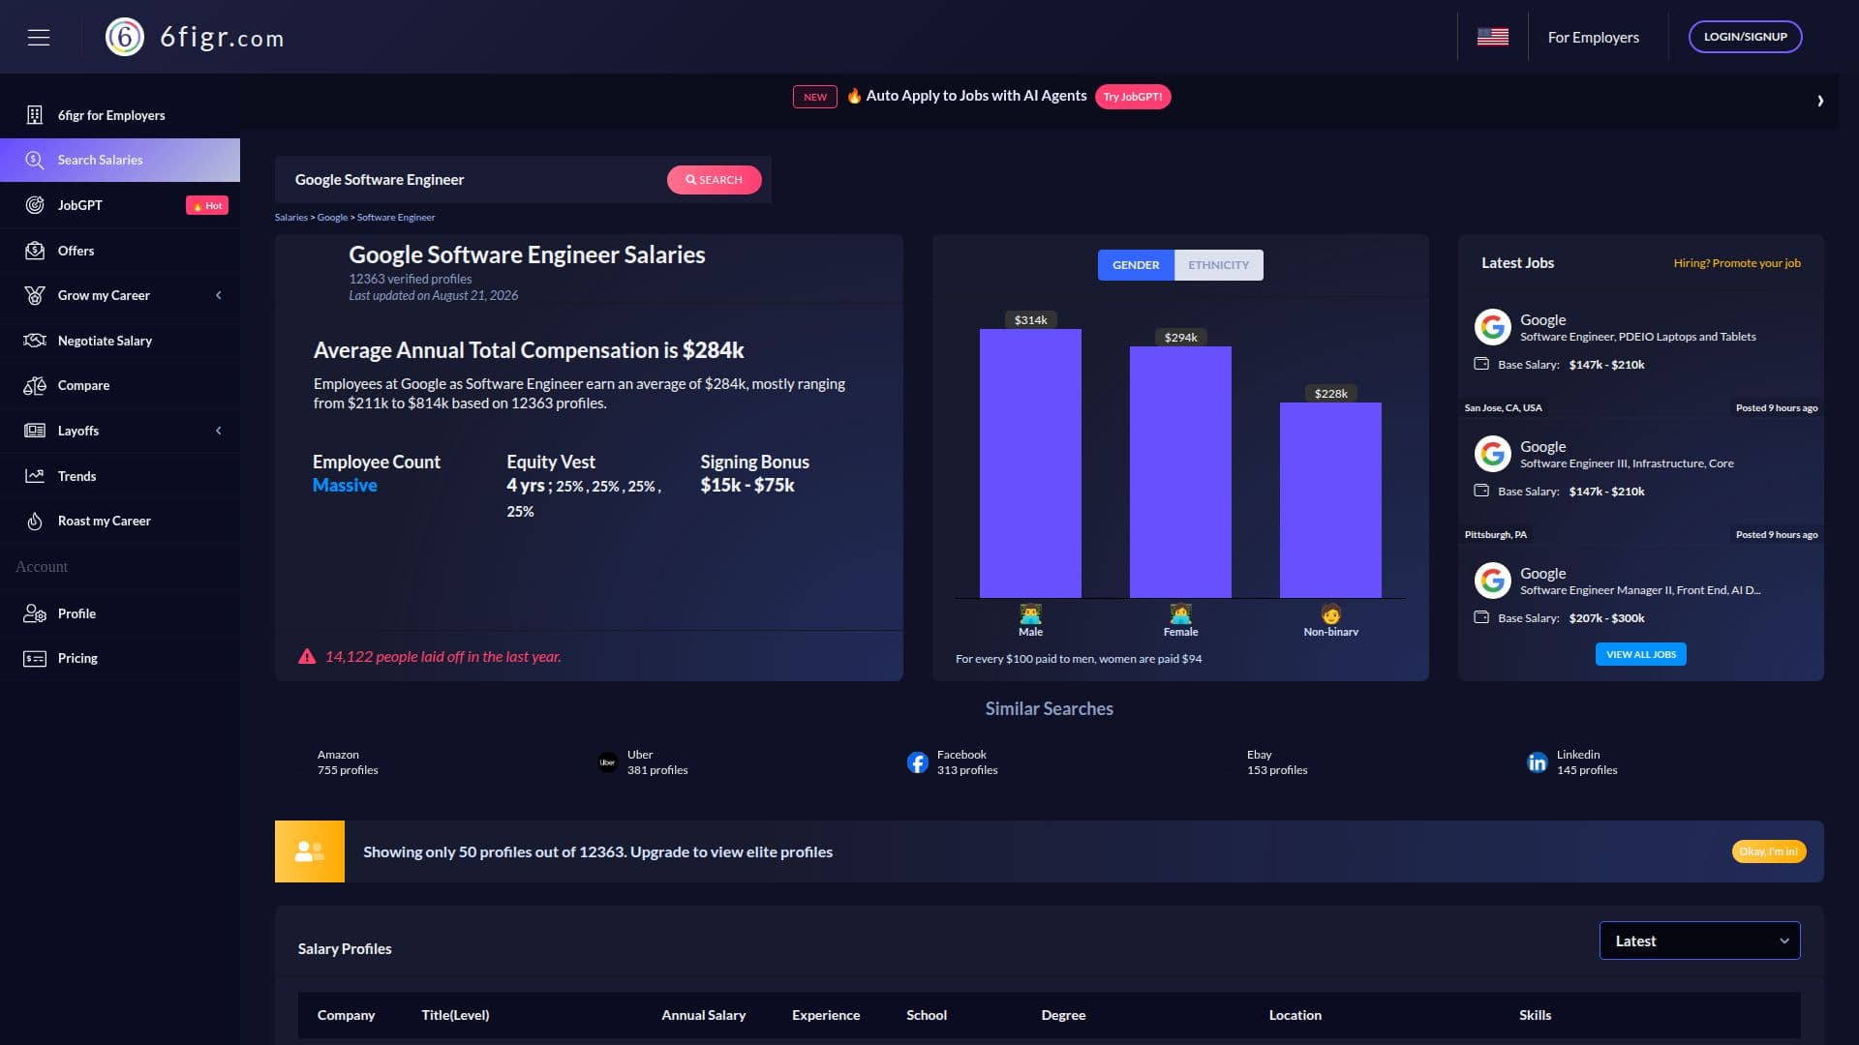Click the Negotiate Salary handshake icon
Viewport: 1859px width, 1045px height.
(x=35, y=341)
